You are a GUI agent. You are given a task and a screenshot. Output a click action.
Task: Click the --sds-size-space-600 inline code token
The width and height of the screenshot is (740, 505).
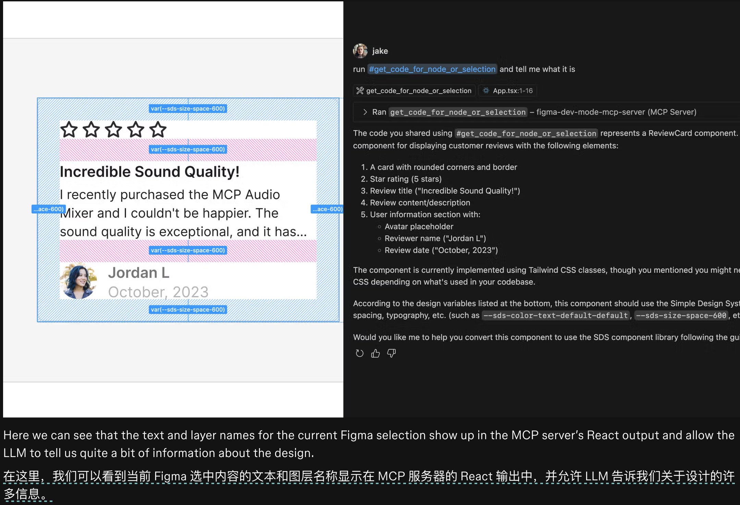coord(681,316)
